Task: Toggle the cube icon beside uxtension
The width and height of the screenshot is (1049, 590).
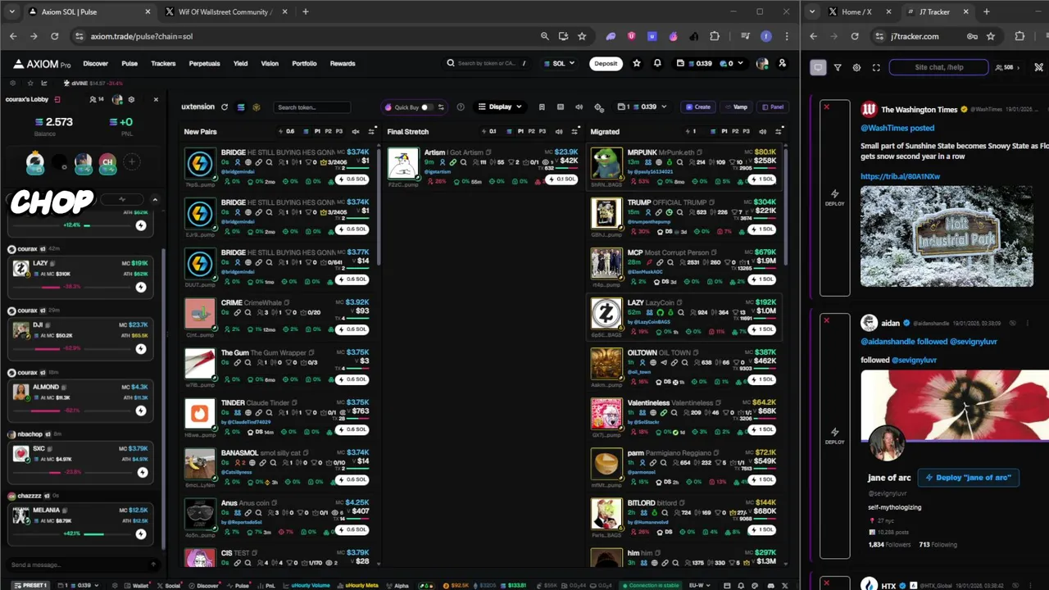Action: [x=256, y=107]
